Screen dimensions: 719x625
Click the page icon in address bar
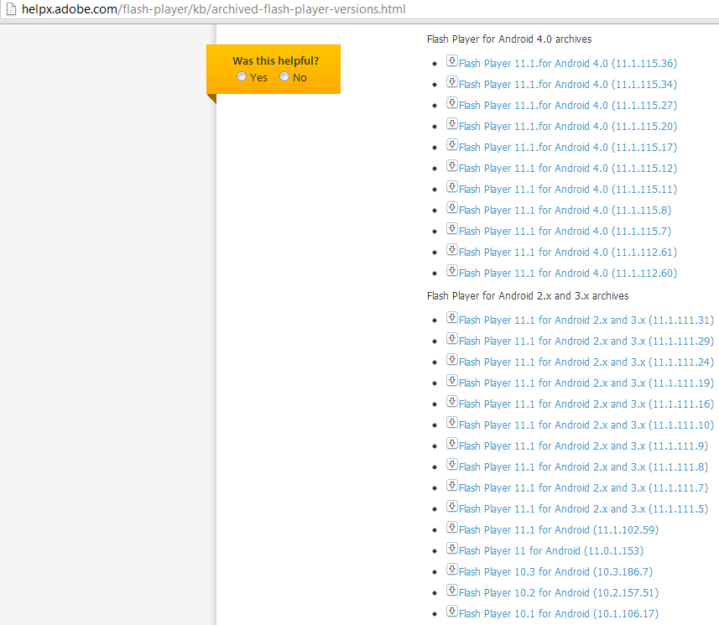coord(11,9)
